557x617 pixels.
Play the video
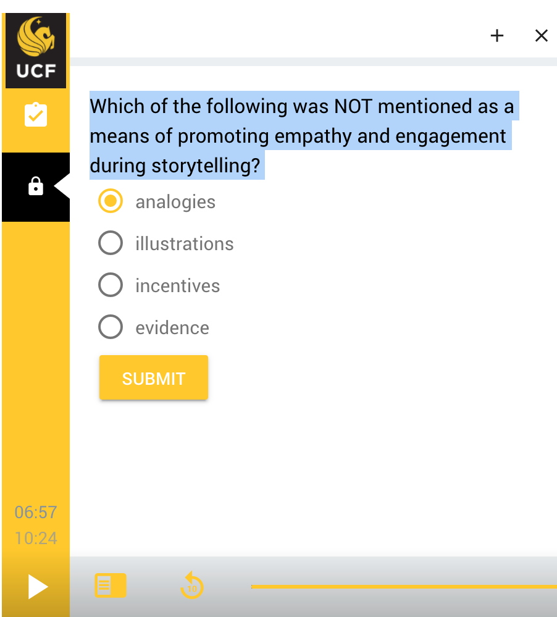click(35, 586)
